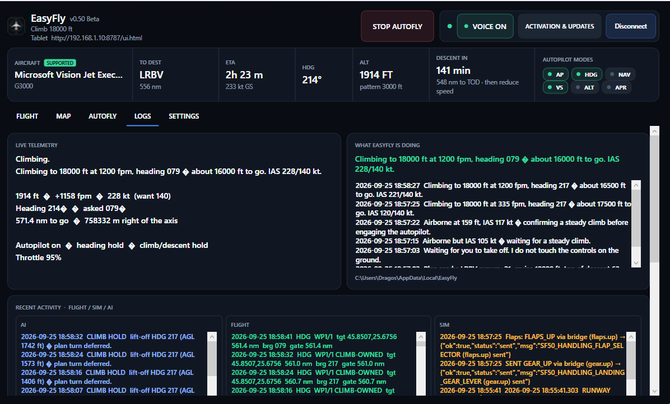Select the LOGS tab
The height and width of the screenshot is (404, 670).
point(143,116)
